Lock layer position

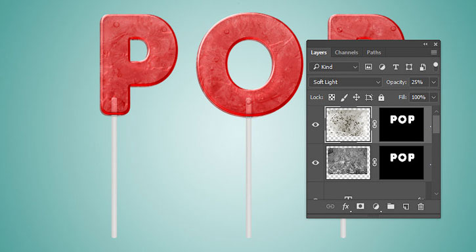pyautogui.click(x=357, y=97)
